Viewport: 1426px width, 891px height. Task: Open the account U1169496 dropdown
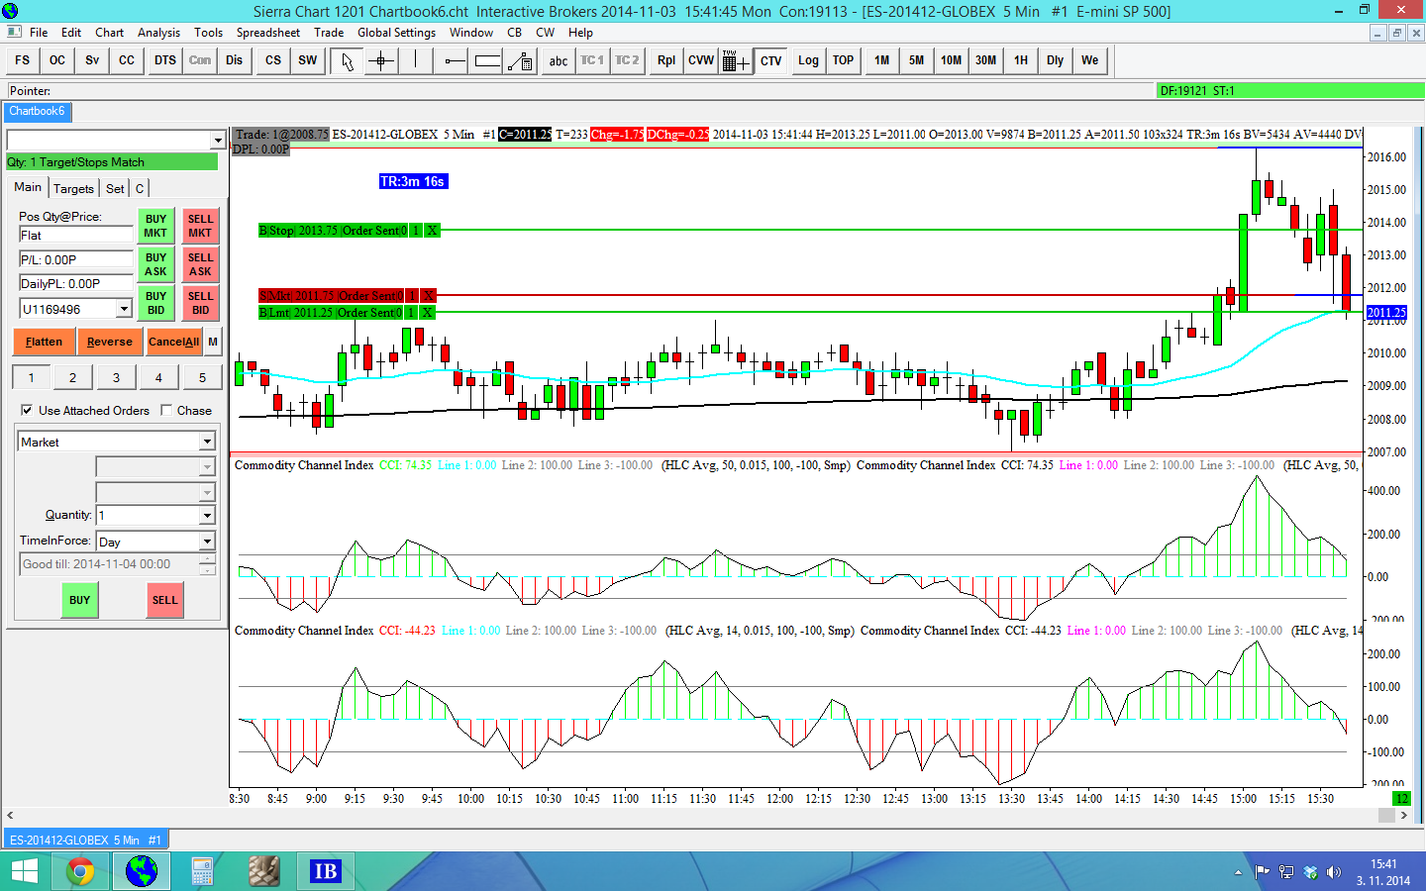pyautogui.click(x=124, y=309)
